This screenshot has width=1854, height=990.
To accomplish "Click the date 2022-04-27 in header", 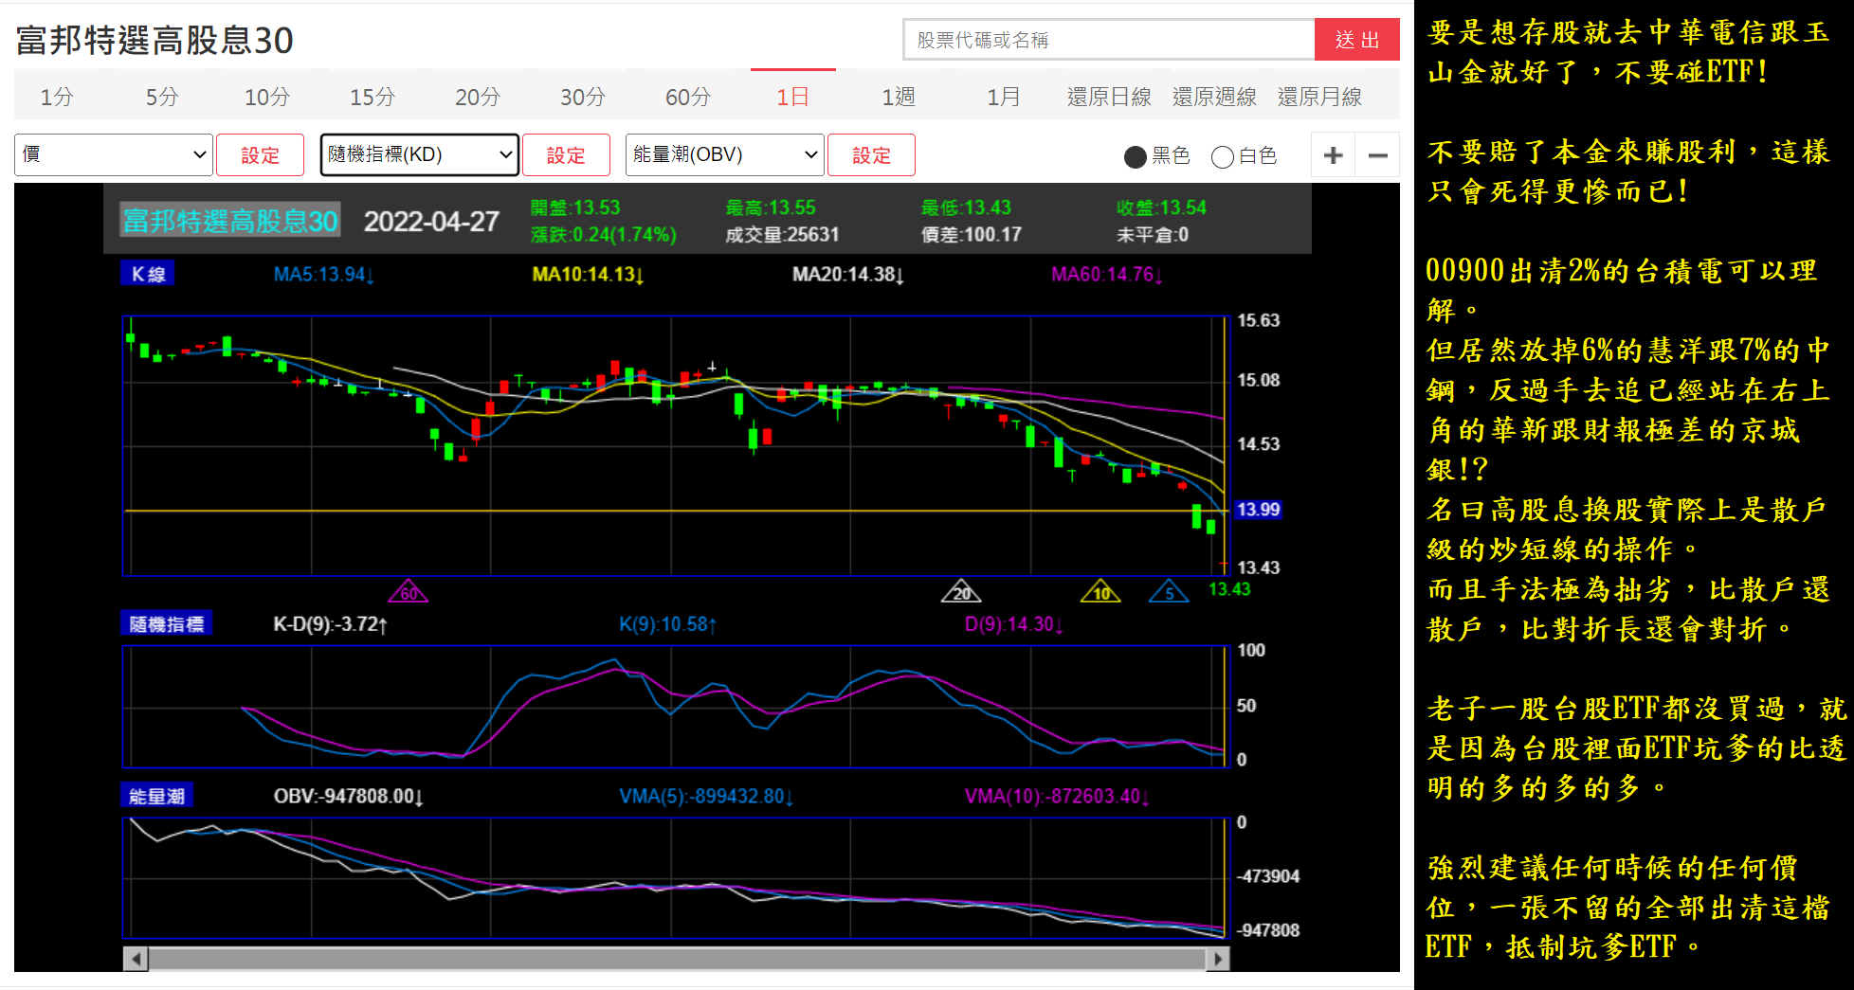I will coord(431,222).
